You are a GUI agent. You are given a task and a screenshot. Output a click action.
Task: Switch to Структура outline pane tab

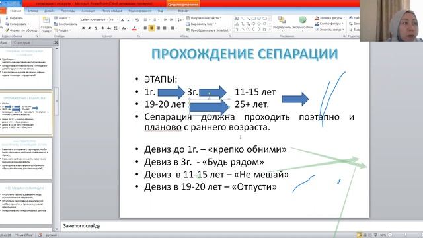(x=22, y=42)
